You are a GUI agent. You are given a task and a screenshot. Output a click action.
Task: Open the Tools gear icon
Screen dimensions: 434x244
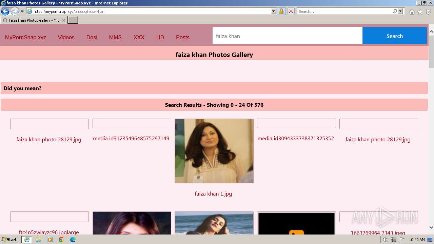point(429,12)
